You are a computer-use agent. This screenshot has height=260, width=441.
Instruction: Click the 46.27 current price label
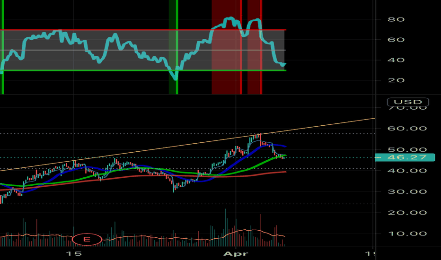[405, 157]
